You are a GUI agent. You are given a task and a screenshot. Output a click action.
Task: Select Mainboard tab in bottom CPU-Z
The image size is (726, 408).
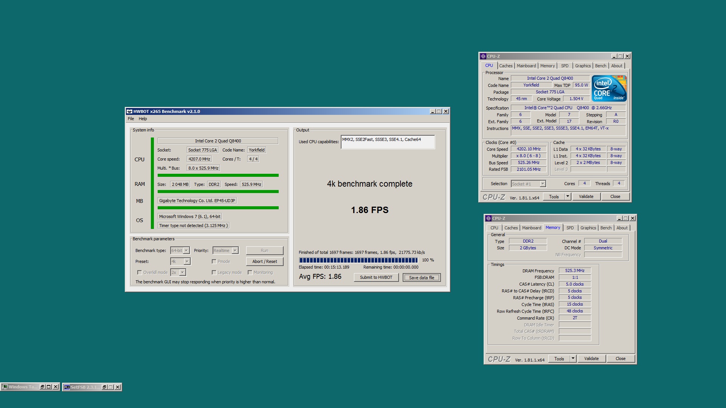[x=532, y=228]
